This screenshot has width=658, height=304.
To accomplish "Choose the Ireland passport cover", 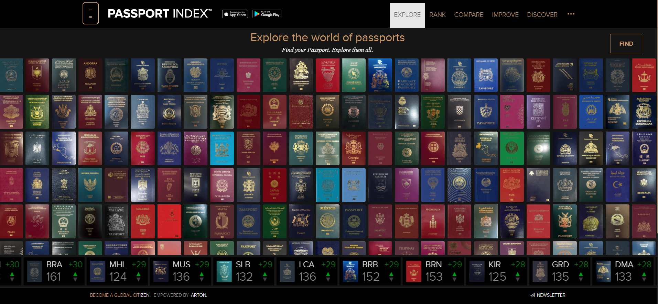I will 169,185.
